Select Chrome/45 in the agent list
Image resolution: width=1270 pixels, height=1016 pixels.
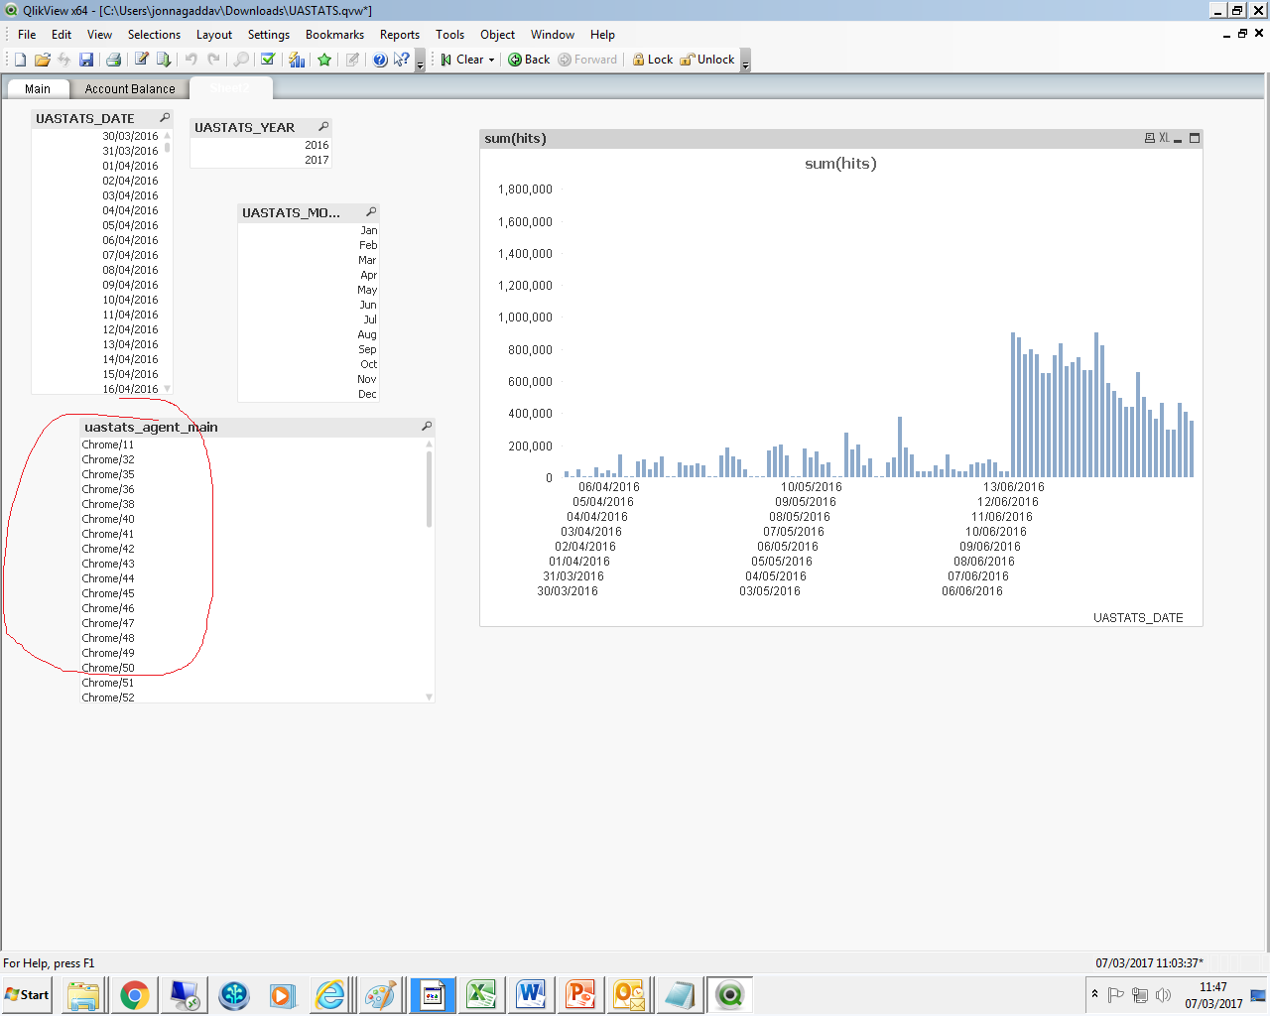pyautogui.click(x=108, y=593)
